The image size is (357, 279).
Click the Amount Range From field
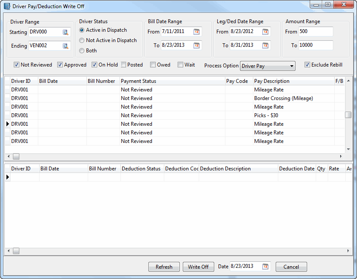(316, 32)
